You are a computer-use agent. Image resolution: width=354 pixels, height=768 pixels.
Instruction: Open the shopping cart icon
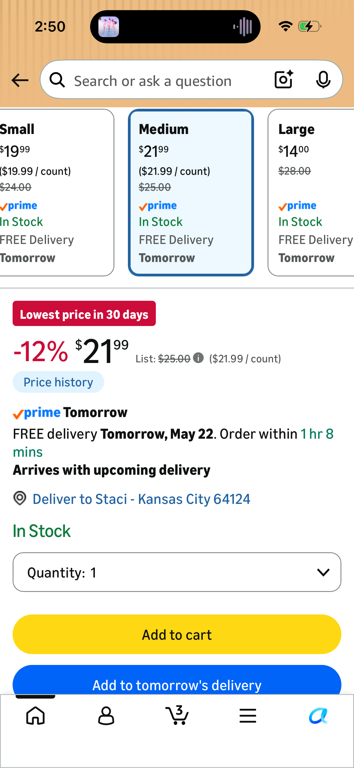[177, 715]
